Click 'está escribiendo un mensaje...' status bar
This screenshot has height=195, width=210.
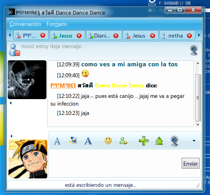(101, 185)
